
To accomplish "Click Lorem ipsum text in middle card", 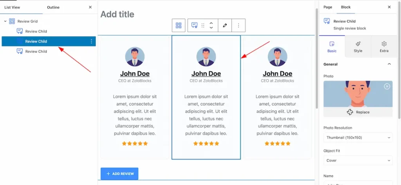I will point(206,115).
